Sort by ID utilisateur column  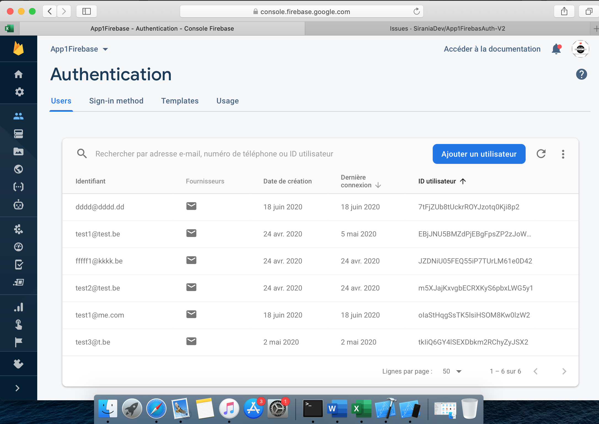click(x=442, y=181)
